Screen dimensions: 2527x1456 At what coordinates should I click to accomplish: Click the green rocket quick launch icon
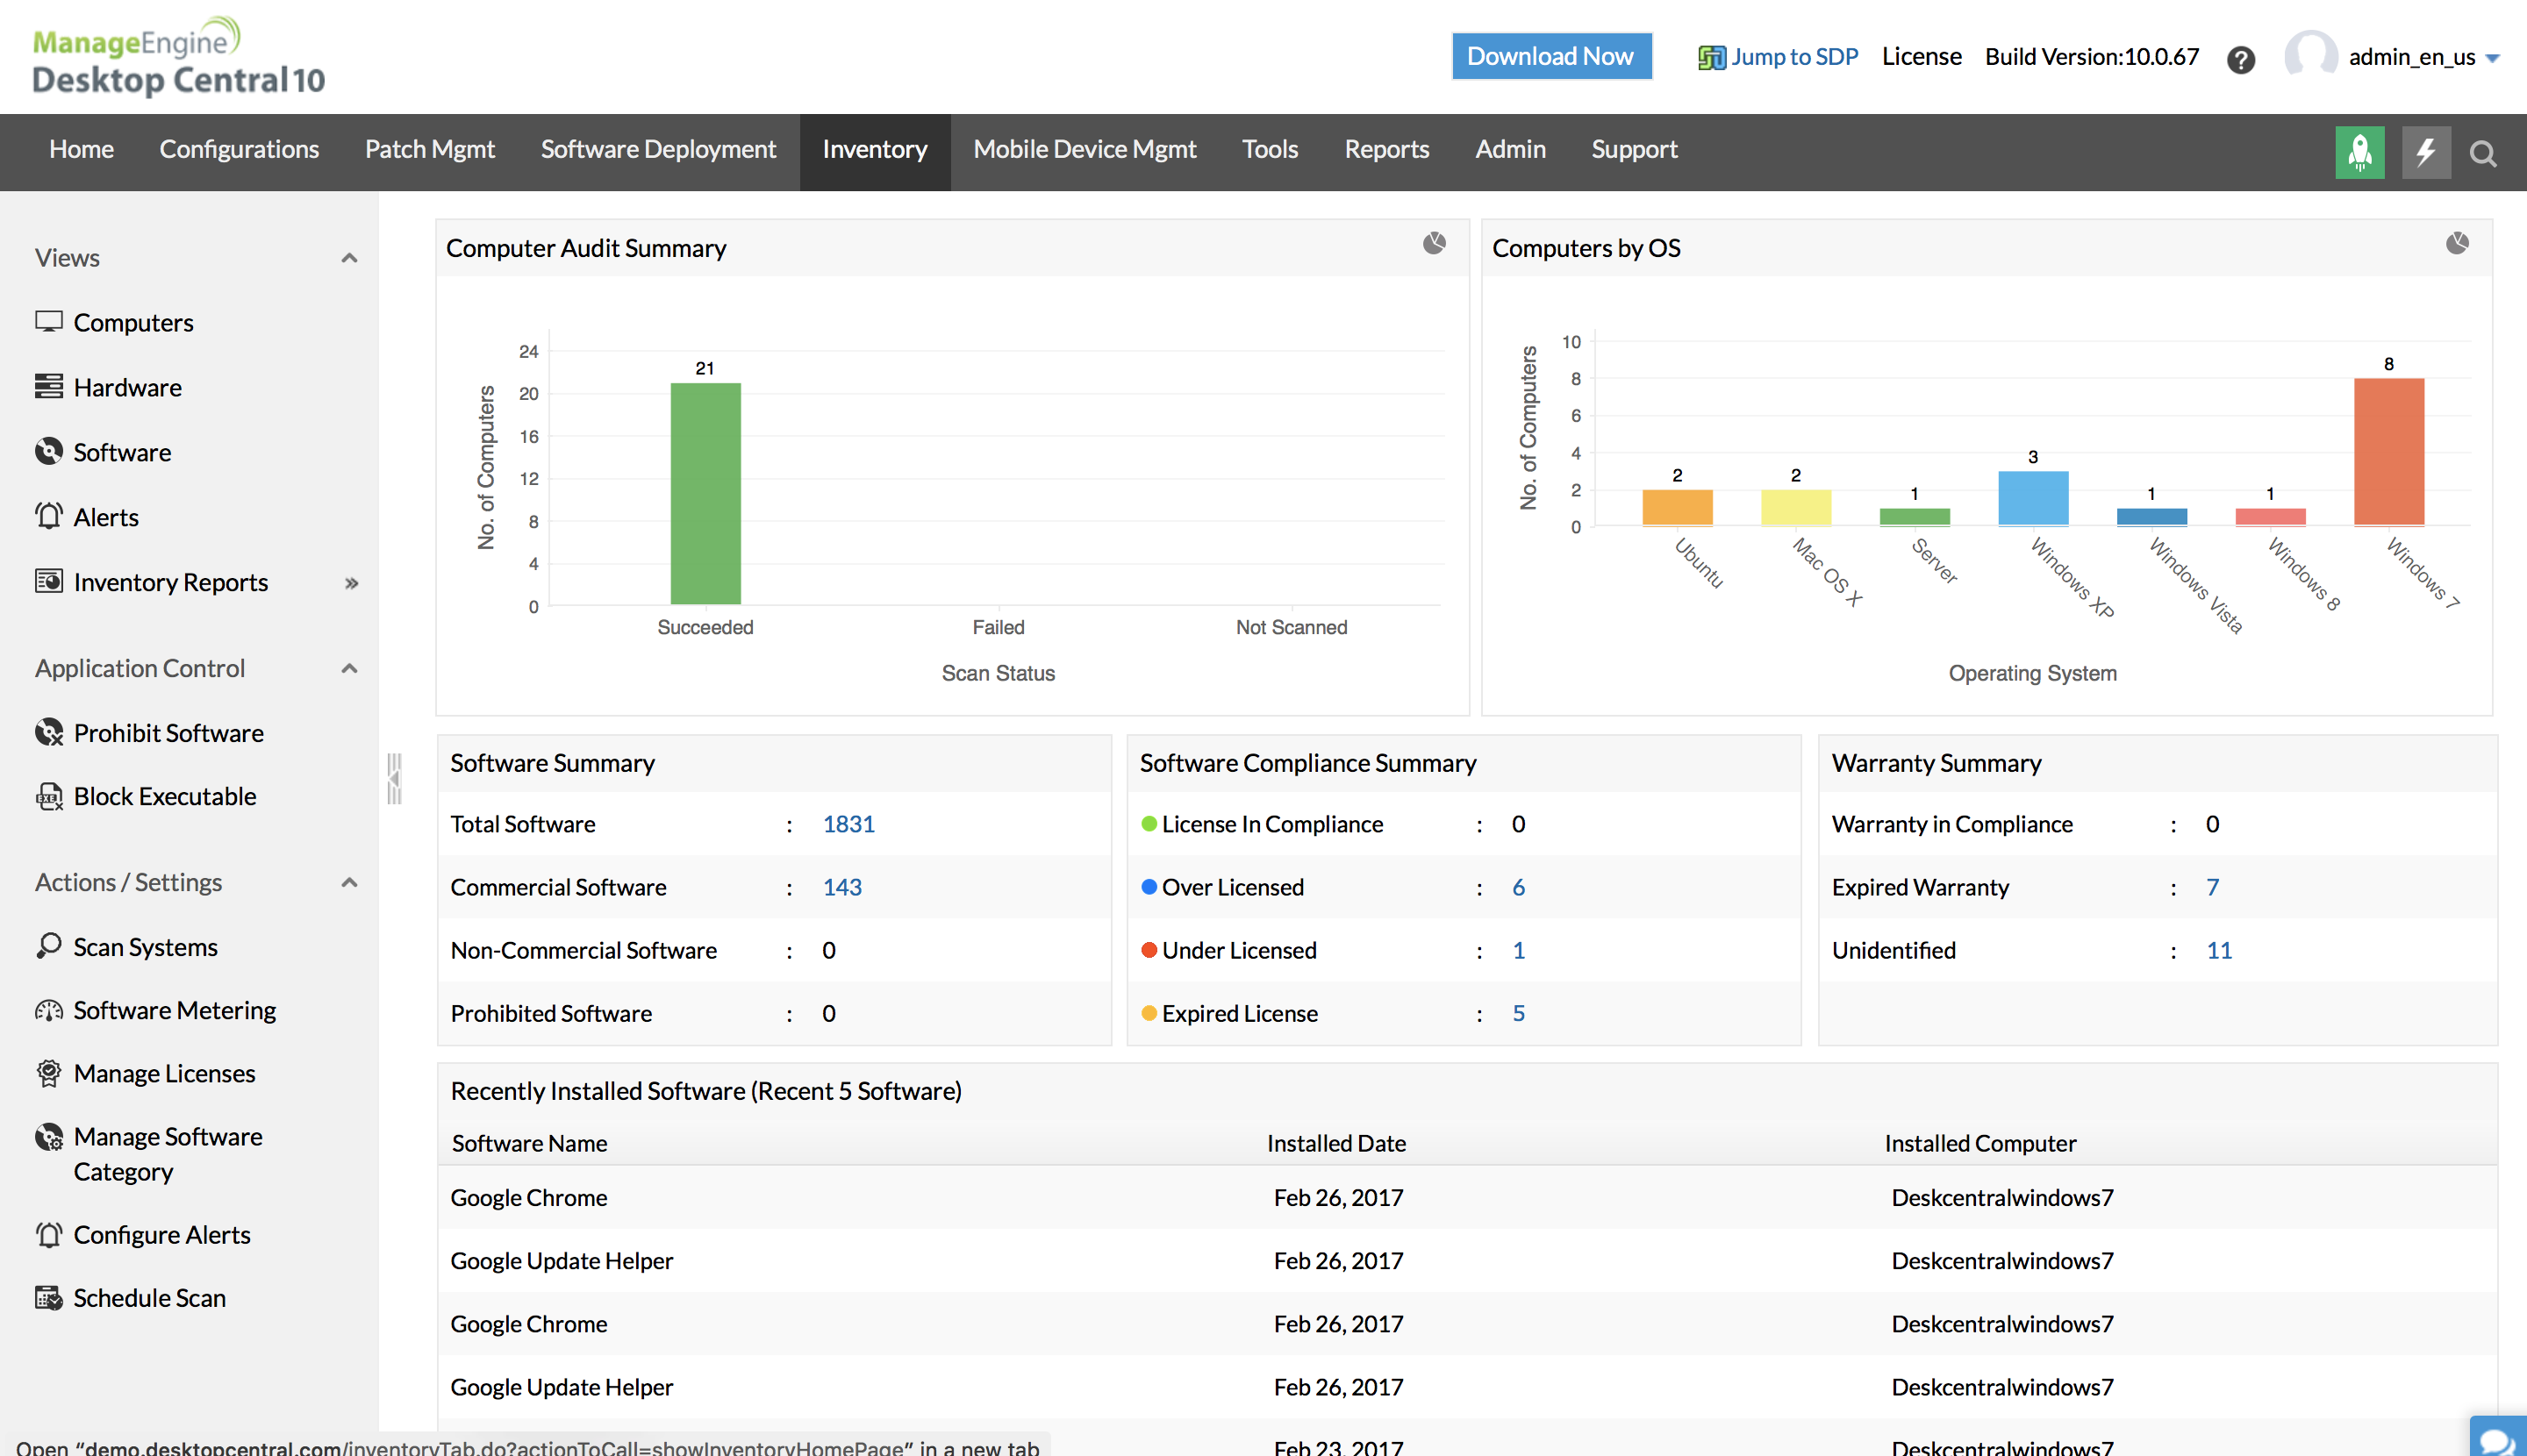coord(2359,152)
